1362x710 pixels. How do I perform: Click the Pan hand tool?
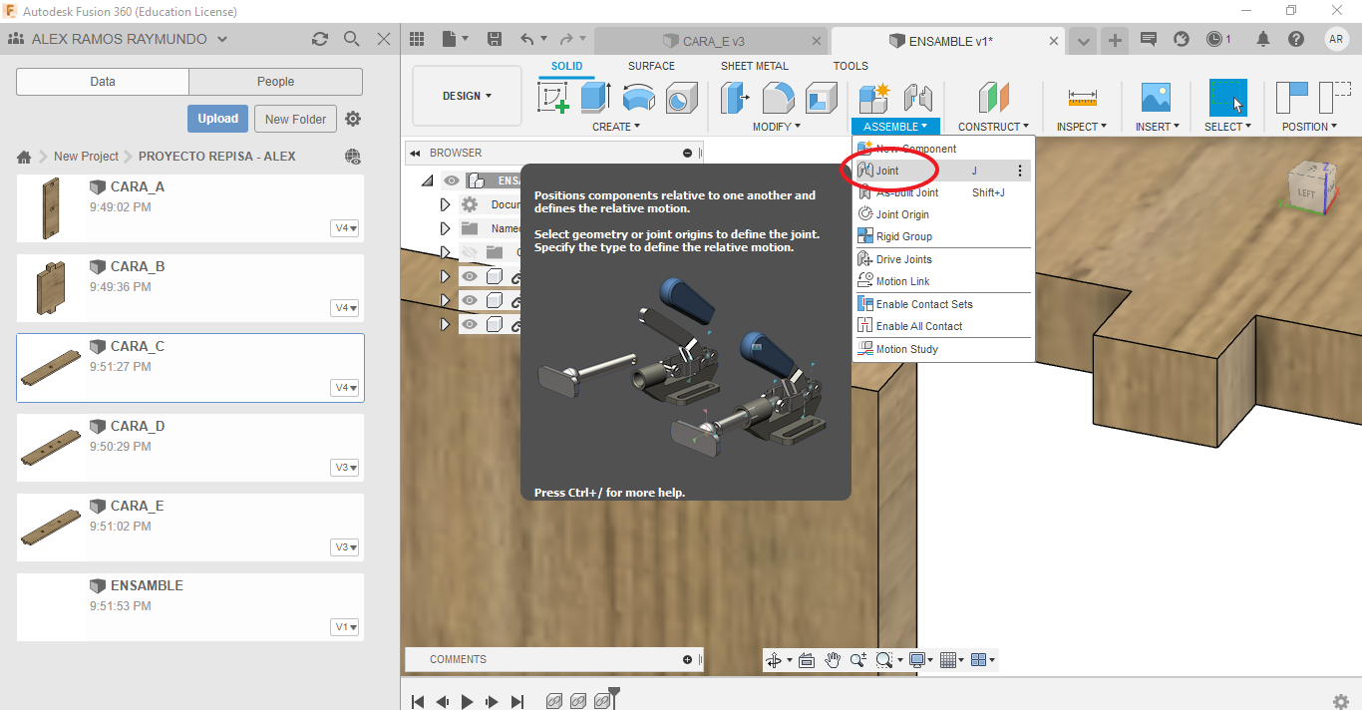point(833,660)
